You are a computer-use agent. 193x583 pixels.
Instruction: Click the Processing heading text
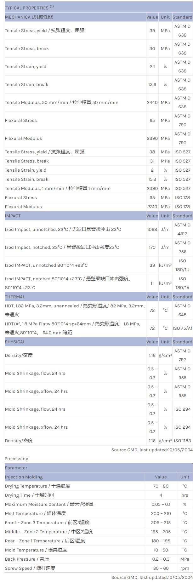click(x=16, y=459)
